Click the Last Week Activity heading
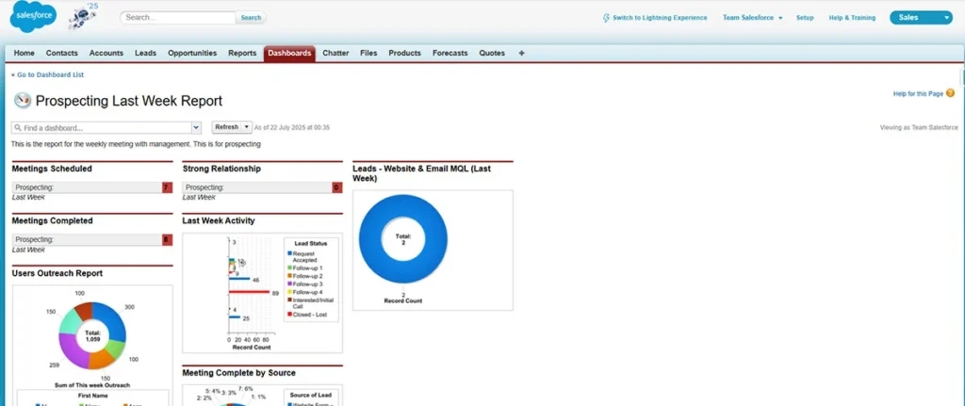The height and width of the screenshot is (406, 965). pyautogui.click(x=219, y=220)
